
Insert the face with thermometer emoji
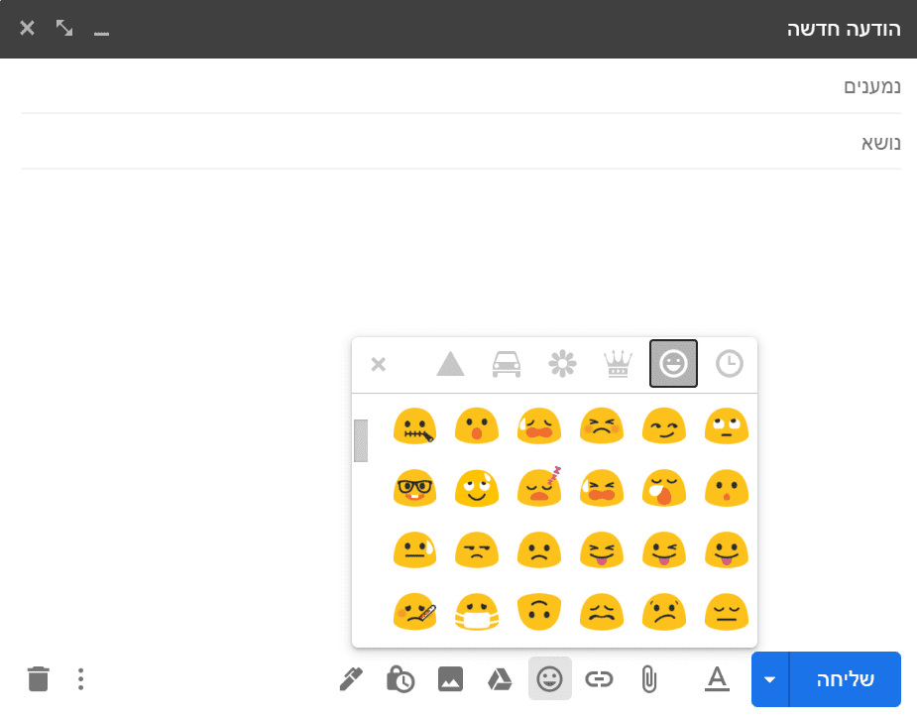414,612
